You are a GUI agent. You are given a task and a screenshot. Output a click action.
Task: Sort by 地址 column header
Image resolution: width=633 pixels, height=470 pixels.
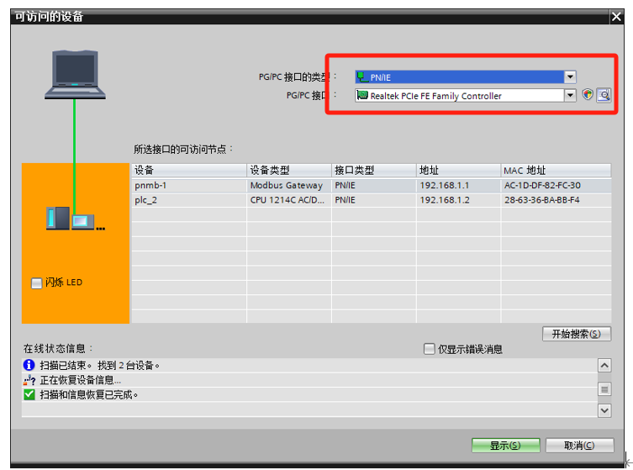pos(459,170)
